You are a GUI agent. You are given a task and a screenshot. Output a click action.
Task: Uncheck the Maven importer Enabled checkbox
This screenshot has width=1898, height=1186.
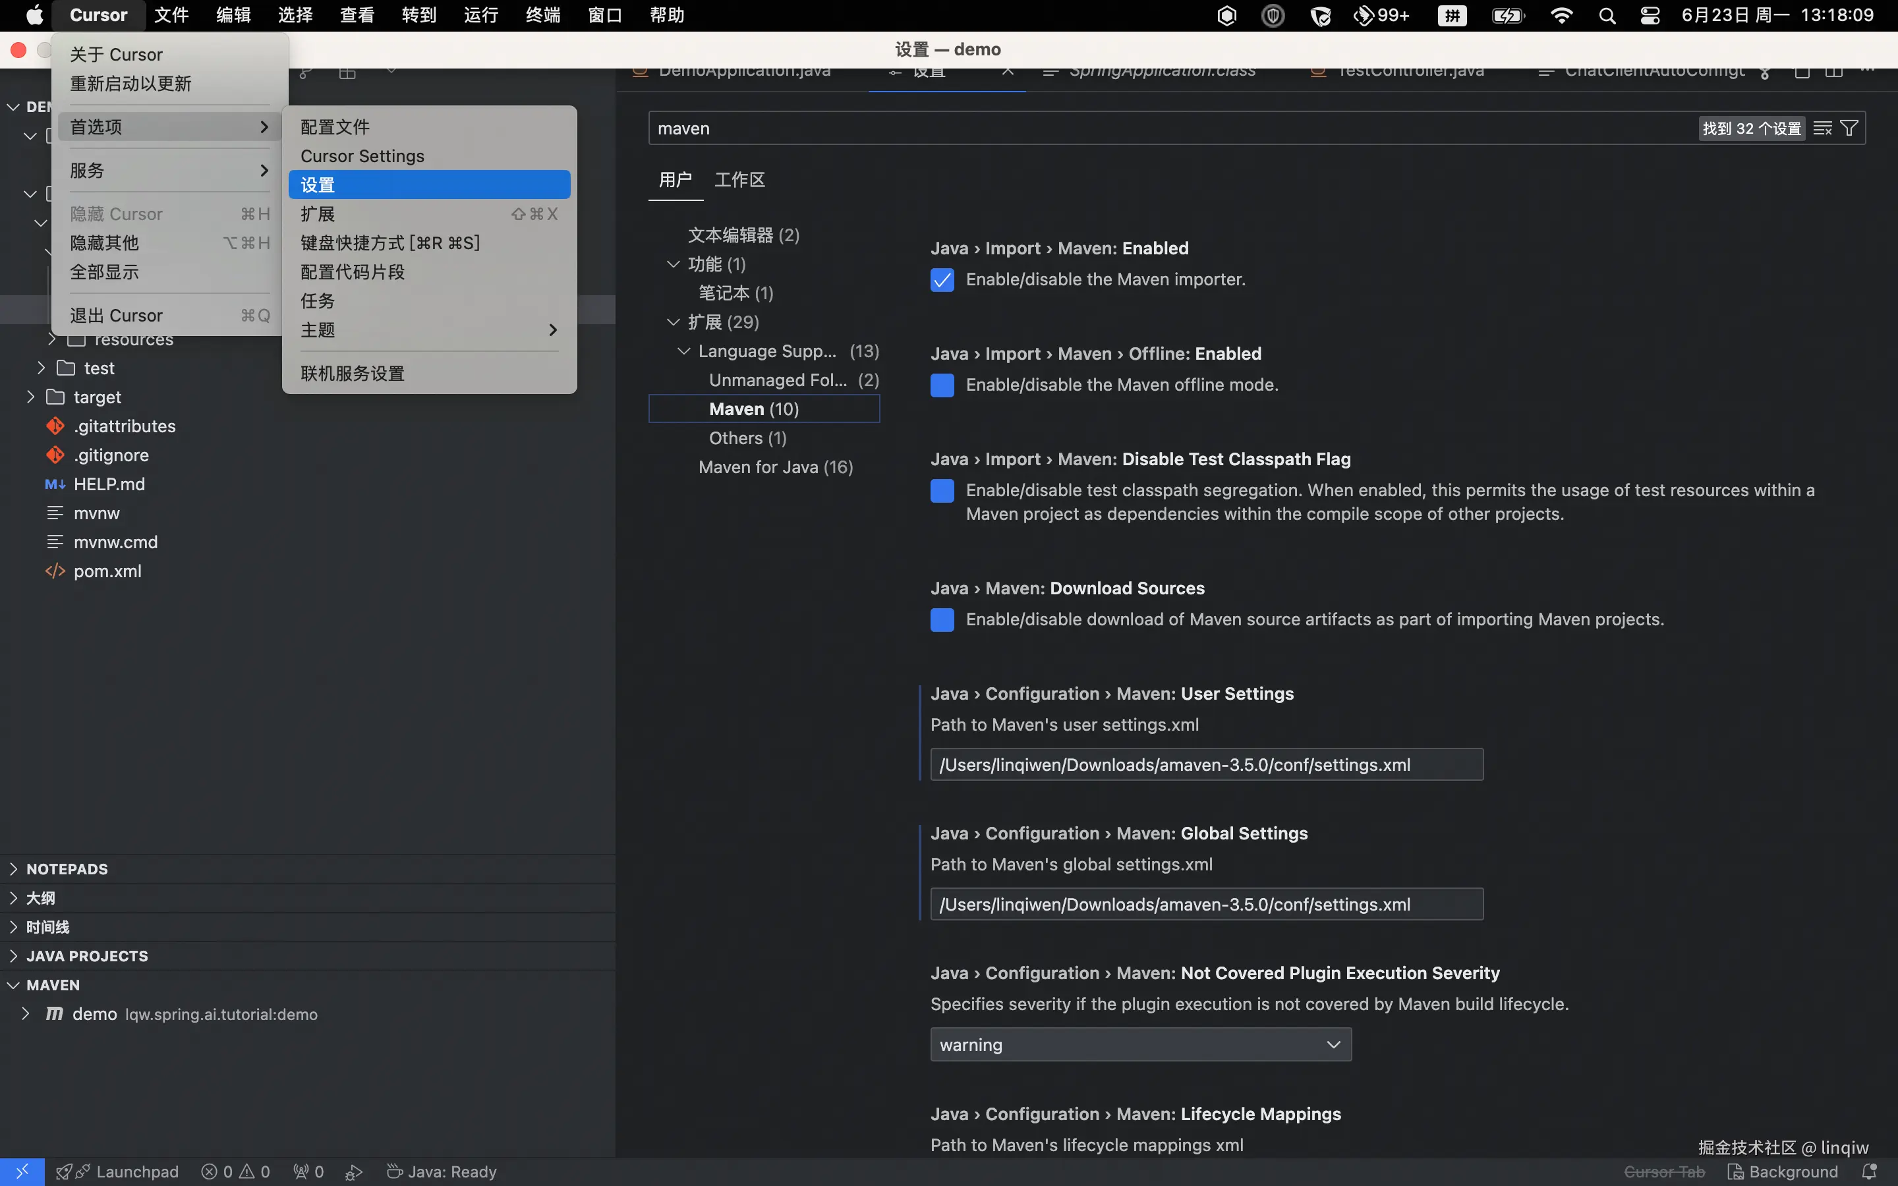click(942, 280)
